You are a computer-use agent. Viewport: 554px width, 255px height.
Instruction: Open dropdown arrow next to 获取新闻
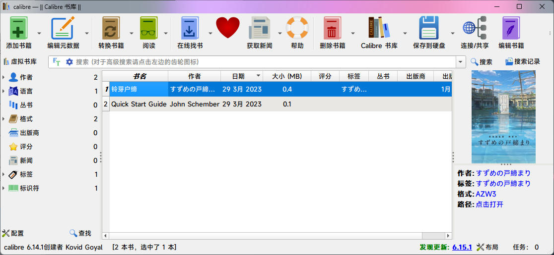[280, 34]
